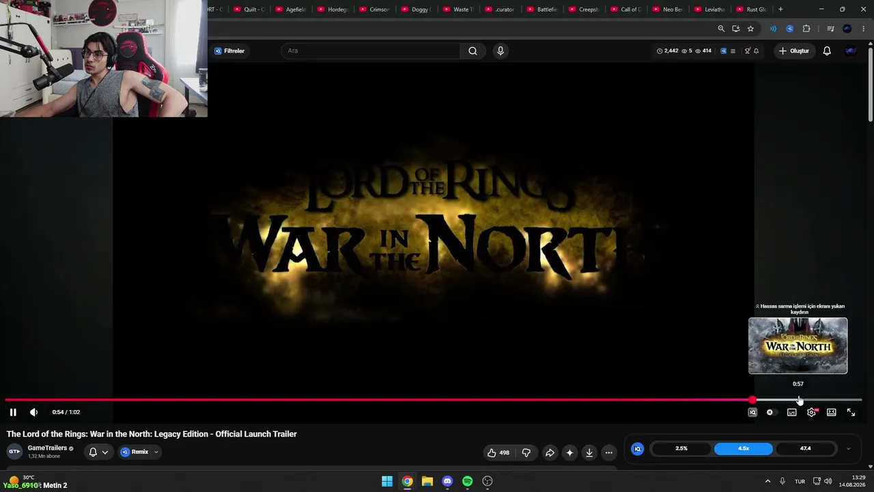Open the GameTrailers channel avatar

(x=14, y=451)
